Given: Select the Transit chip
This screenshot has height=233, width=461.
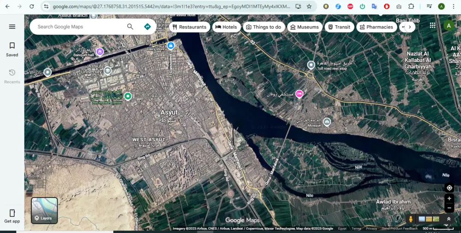Looking at the screenshot, I should 339,27.
